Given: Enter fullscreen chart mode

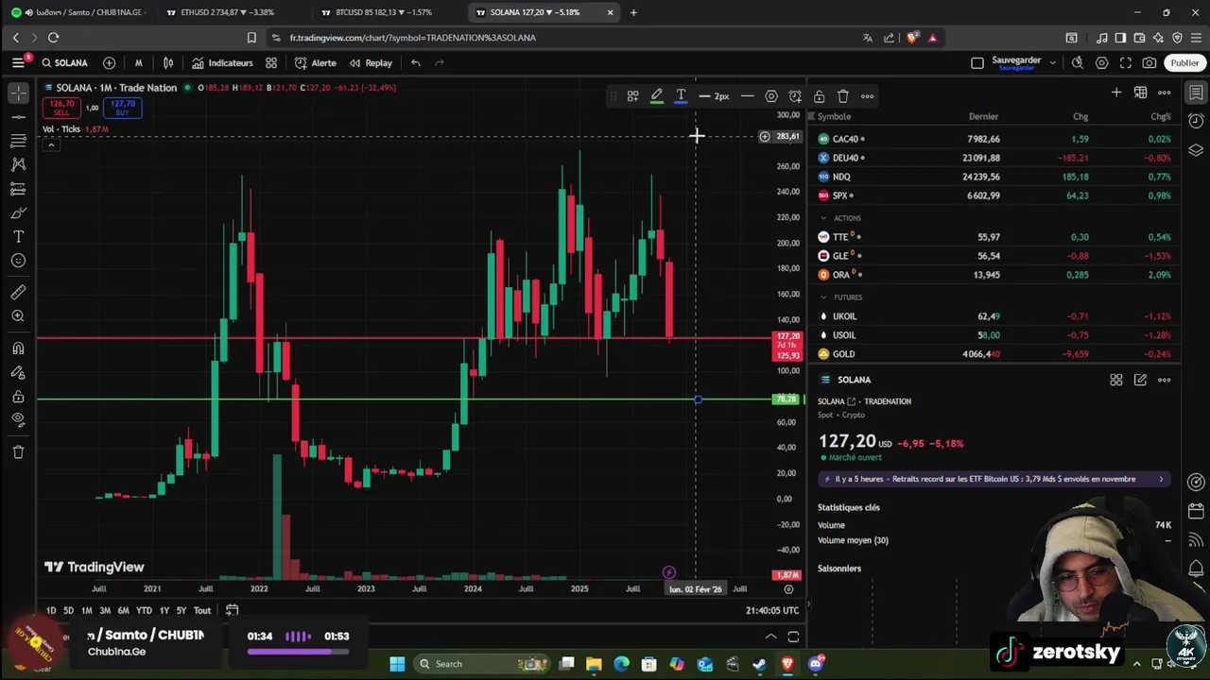Looking at the screenshot, I should click(x=1125, y=63).
